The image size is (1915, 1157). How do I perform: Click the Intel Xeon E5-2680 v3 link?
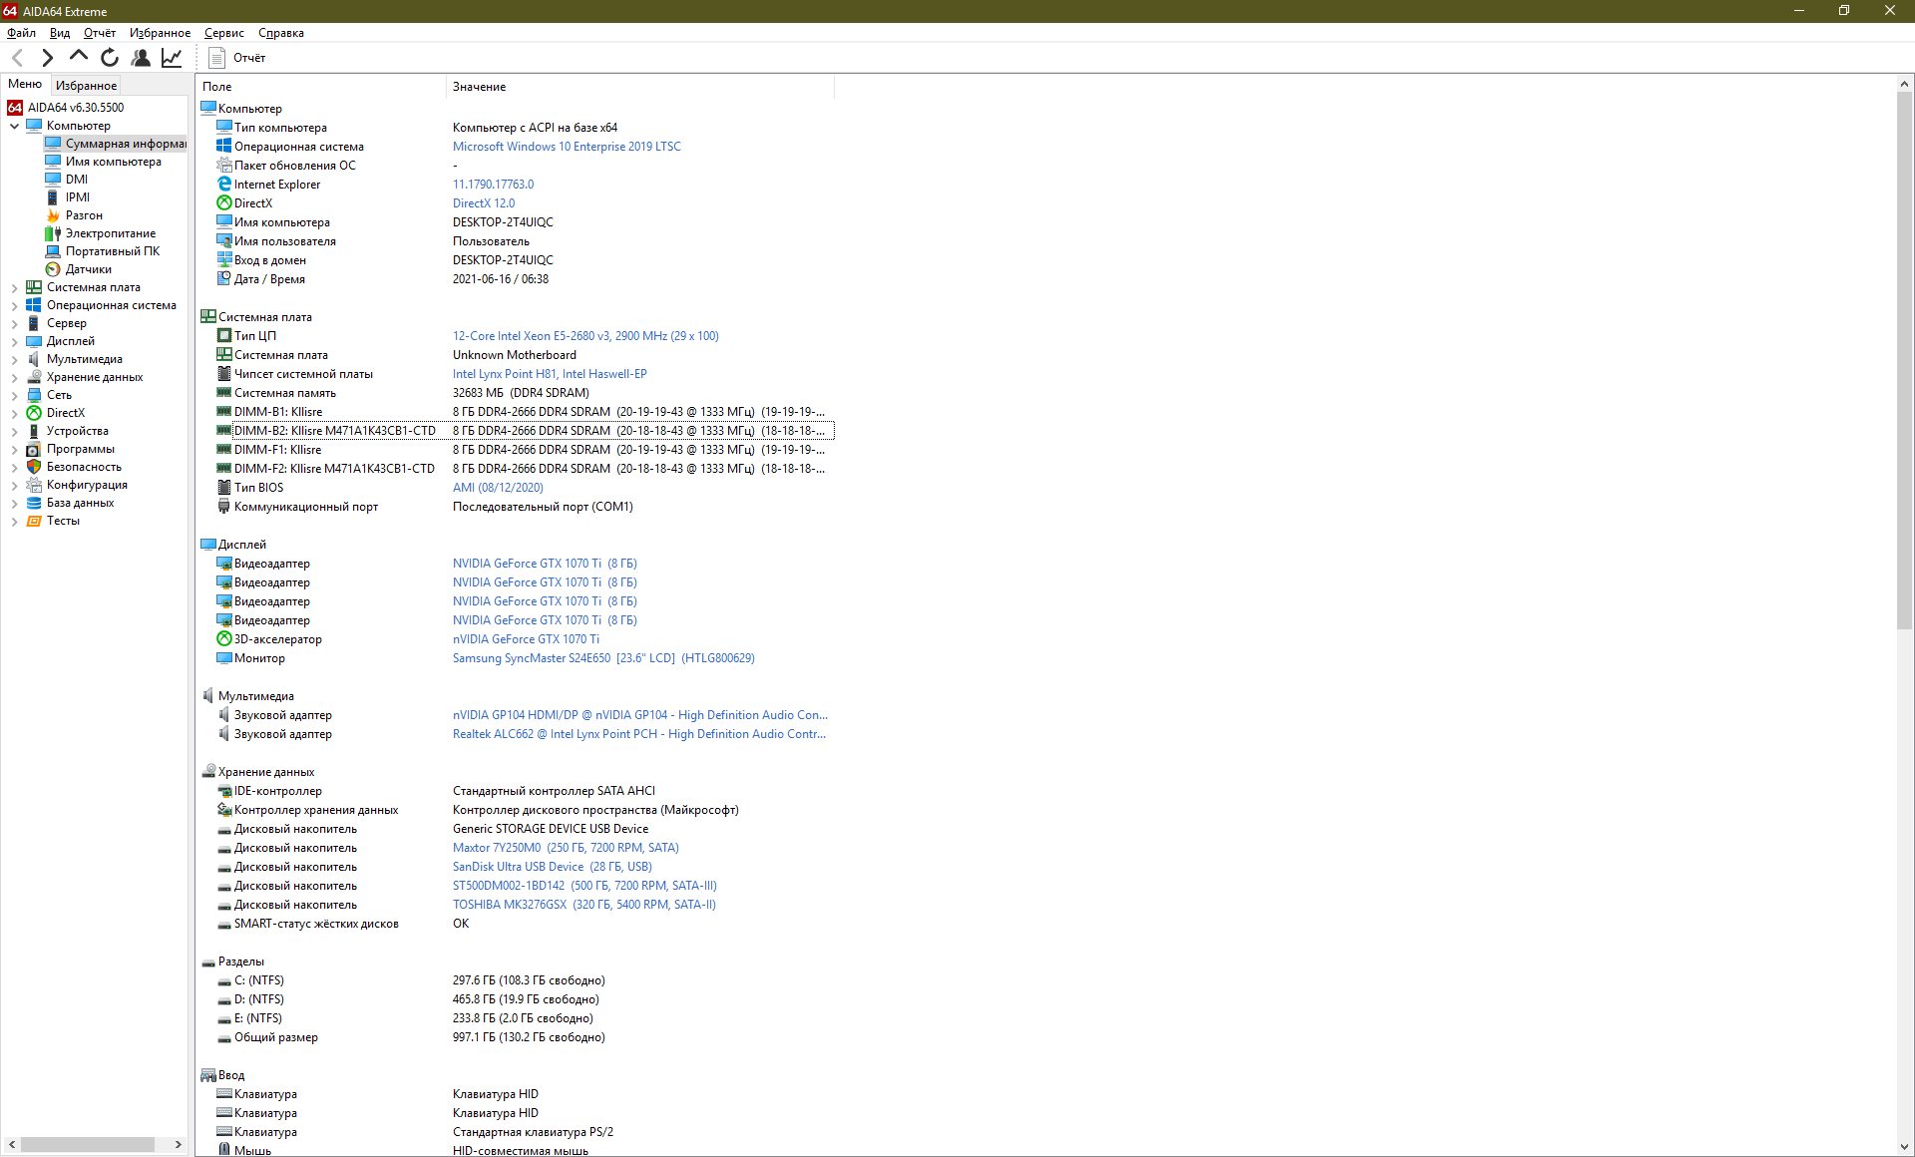pos(584,336)
